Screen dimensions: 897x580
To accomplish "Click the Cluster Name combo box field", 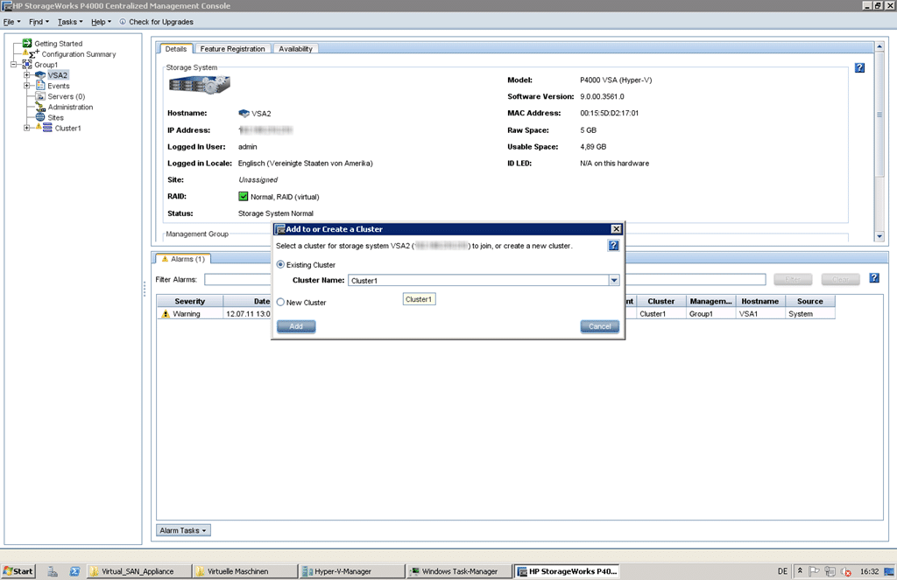I will point(484,280).
